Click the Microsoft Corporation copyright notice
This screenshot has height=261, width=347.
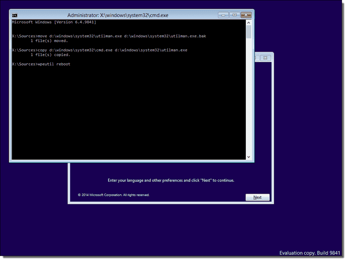(x=113, y=195)
